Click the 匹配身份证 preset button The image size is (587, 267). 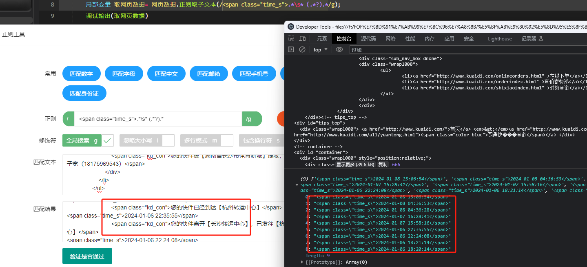pyautogui.click(x=84, y=93)
